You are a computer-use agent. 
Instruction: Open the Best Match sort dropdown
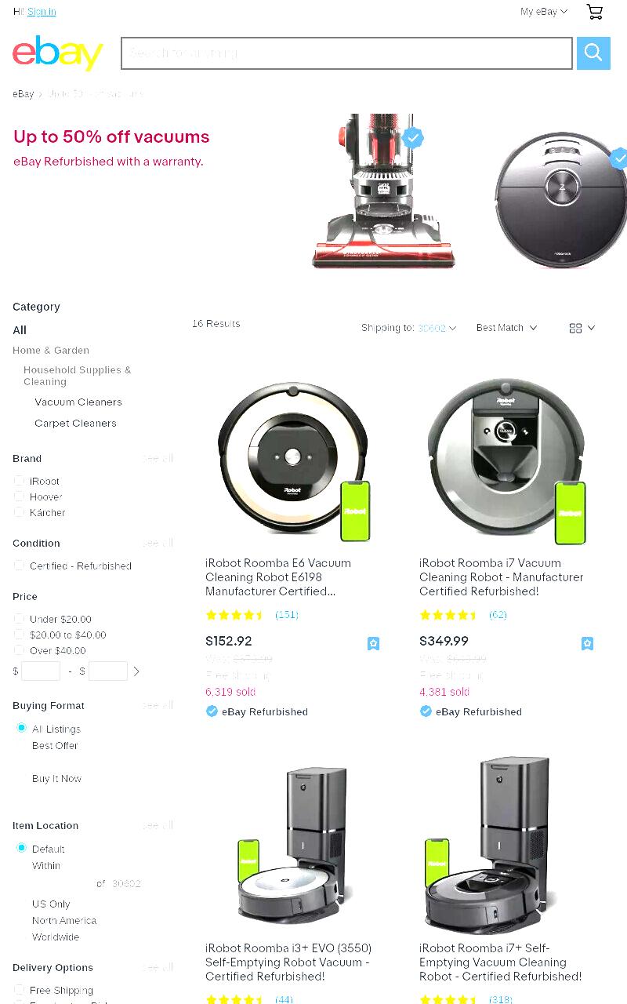tap(507, 328)
